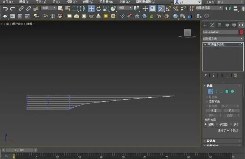Click the Select and Manipulate crosshair icon
Screen dimensions: 245x159
[x=145, y=9]
